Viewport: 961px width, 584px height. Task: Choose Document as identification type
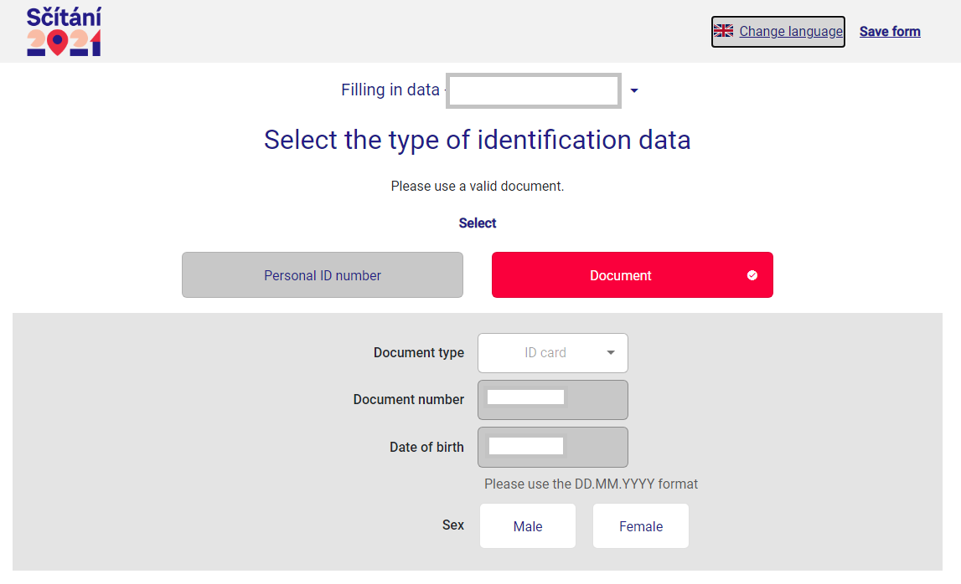coord(621,275)
